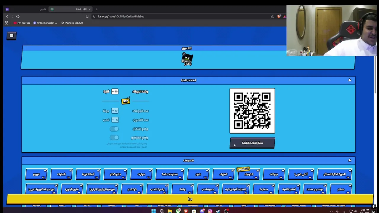Open the bookmarks bar apps grid icon
The image size is (379, 213).
(x=7, y=23)
